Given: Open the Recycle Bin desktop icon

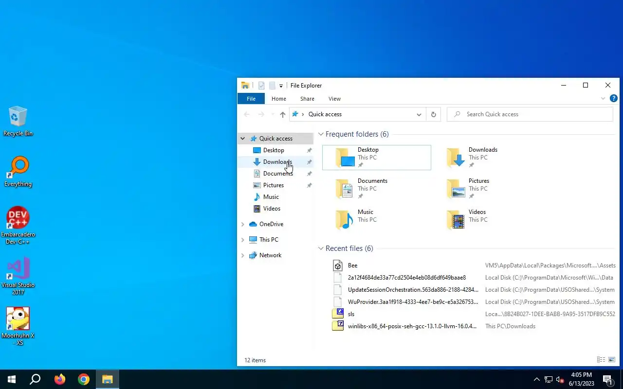Looking at the screenshot, I should click(18, 122).
